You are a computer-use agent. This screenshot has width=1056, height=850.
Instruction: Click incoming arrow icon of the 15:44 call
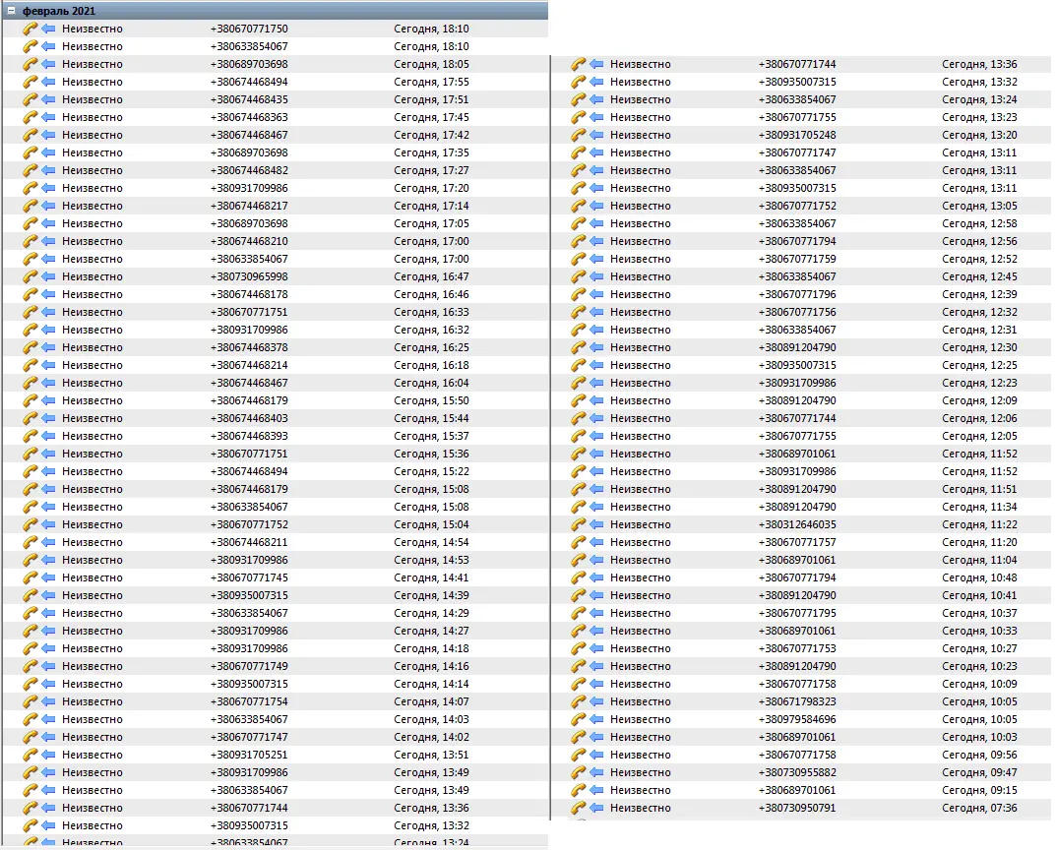click(48, 418)
